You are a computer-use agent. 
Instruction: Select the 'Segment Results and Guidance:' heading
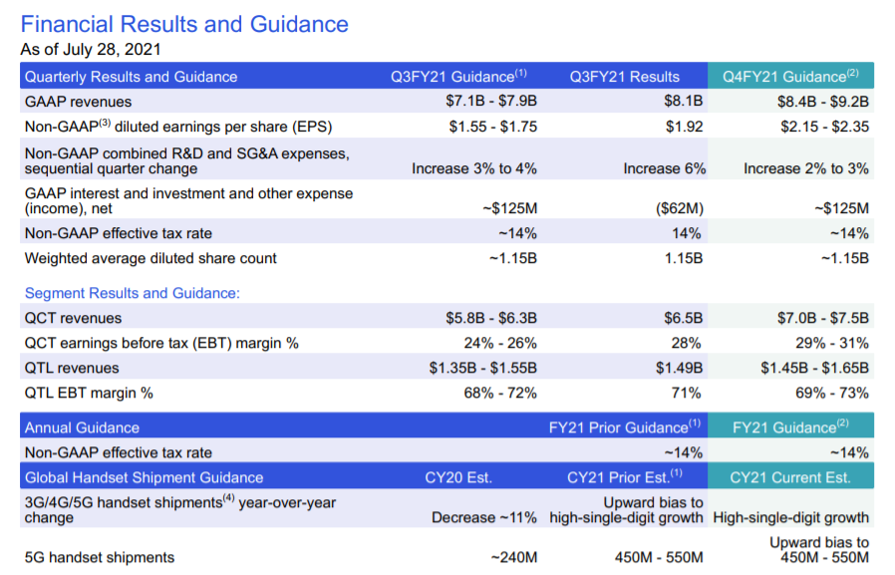tap(133, 293)
